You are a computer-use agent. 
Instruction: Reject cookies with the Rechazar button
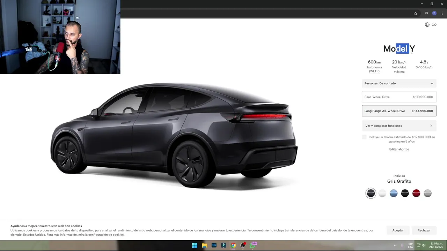click(424, 230)
